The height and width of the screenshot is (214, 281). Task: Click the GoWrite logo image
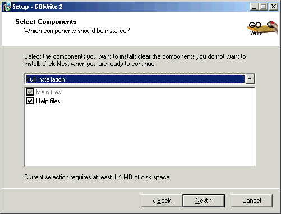point(262,28)
